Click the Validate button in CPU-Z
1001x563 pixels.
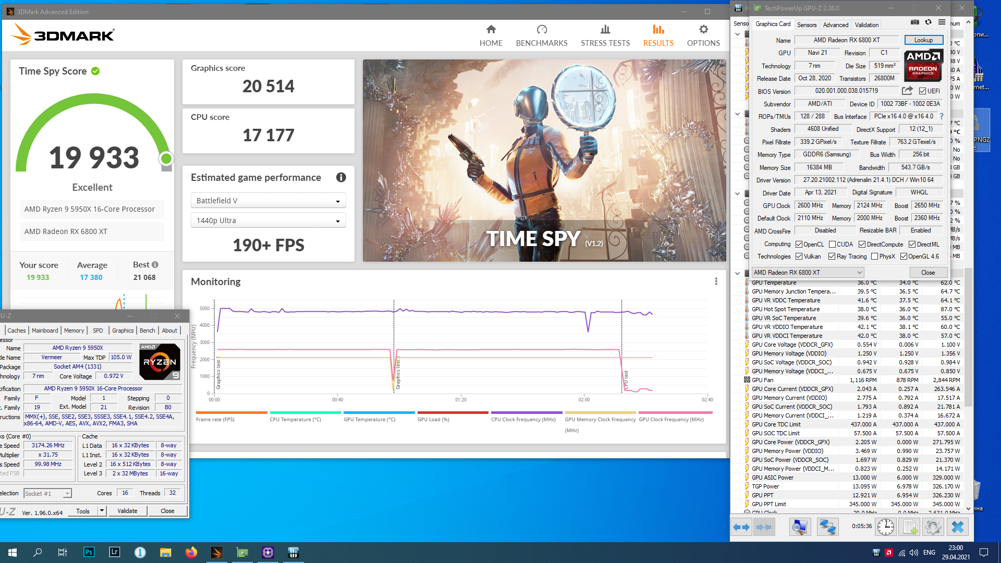127,511
